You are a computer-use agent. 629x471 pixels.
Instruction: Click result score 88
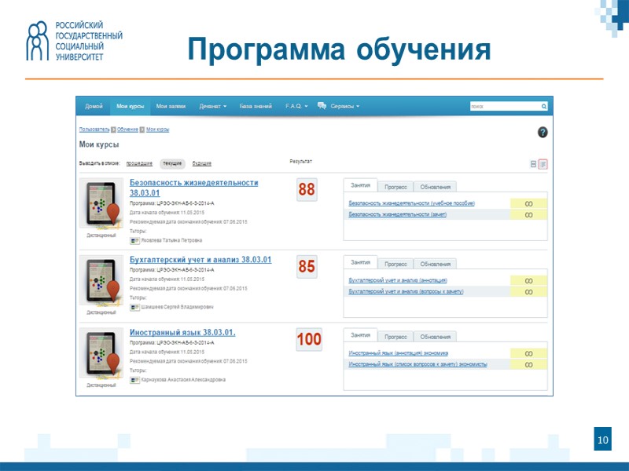(307, 189)
